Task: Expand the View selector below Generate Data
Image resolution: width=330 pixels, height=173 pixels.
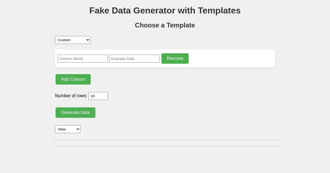Action: pyautogui.click(x=68, y=129)
